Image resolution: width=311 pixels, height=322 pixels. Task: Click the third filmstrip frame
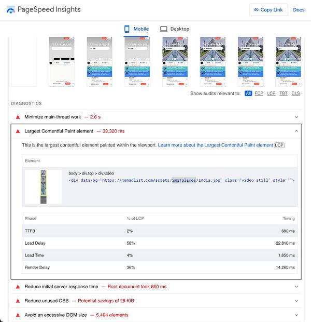(100, 62)
